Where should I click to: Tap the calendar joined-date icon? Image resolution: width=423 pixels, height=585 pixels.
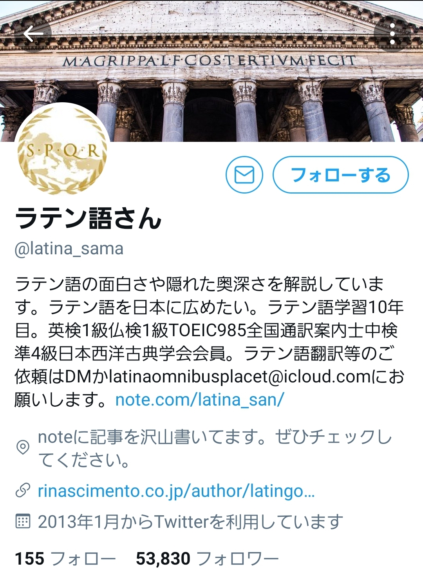(23, 522)
